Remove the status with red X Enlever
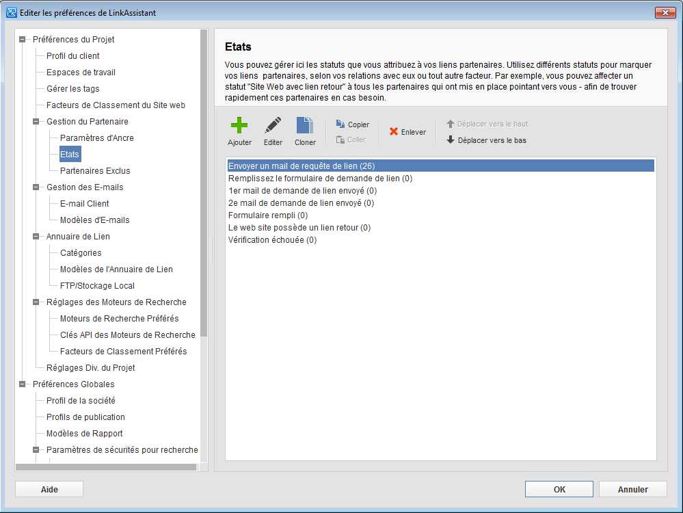Image resolution: width=683 pixels, height=513 pixels. click(x=407, y=131)
